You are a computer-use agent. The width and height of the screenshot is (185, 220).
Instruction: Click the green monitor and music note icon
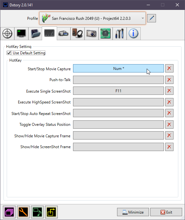tap(37, 212)
